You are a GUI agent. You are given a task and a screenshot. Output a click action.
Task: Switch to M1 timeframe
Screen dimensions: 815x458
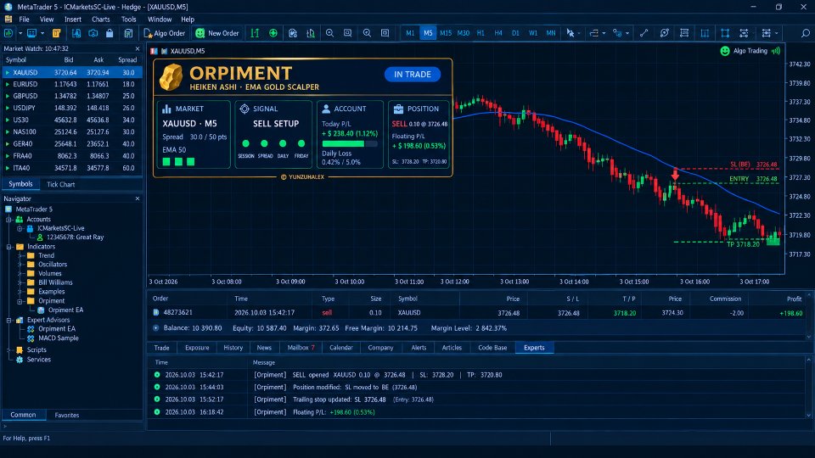tap(410, 33)
